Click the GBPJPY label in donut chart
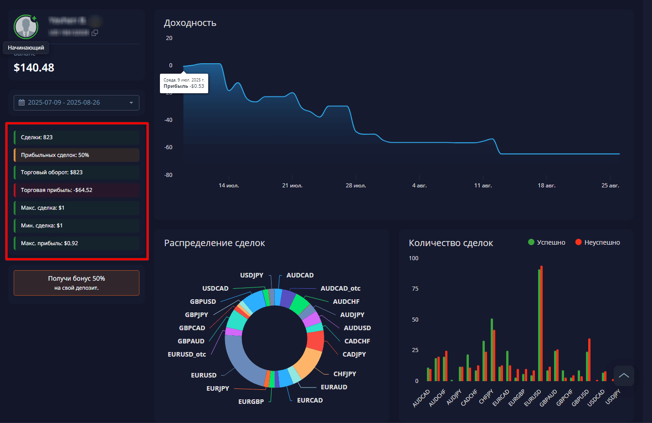652x423 pixels. [196, 315]
